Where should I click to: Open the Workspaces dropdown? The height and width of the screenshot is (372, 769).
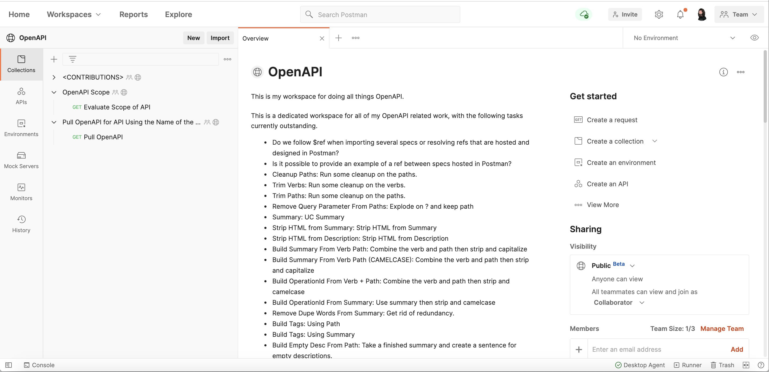pos(74,14)
